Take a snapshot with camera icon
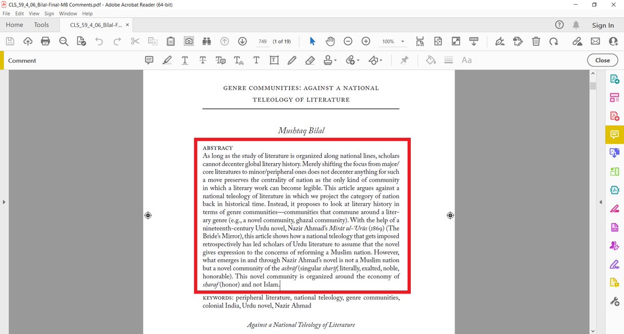 189,42
